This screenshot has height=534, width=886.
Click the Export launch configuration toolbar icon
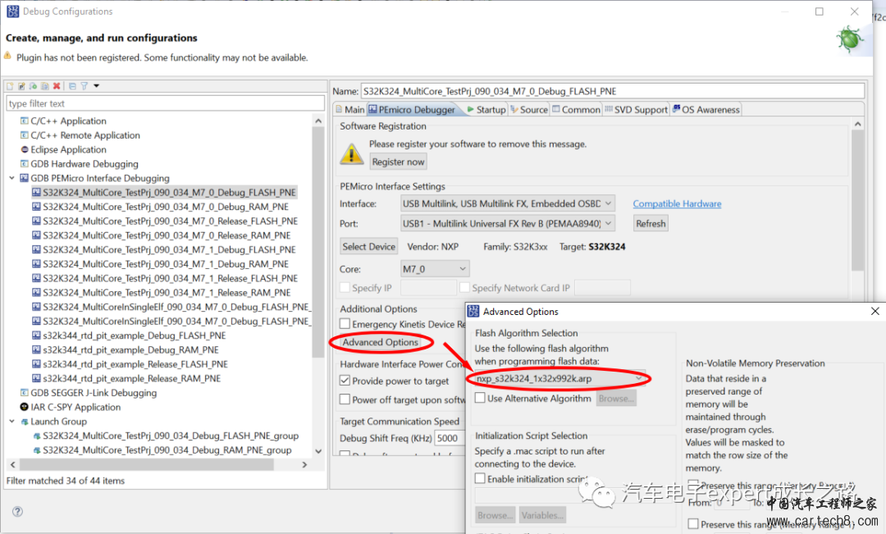coord(34,86)
